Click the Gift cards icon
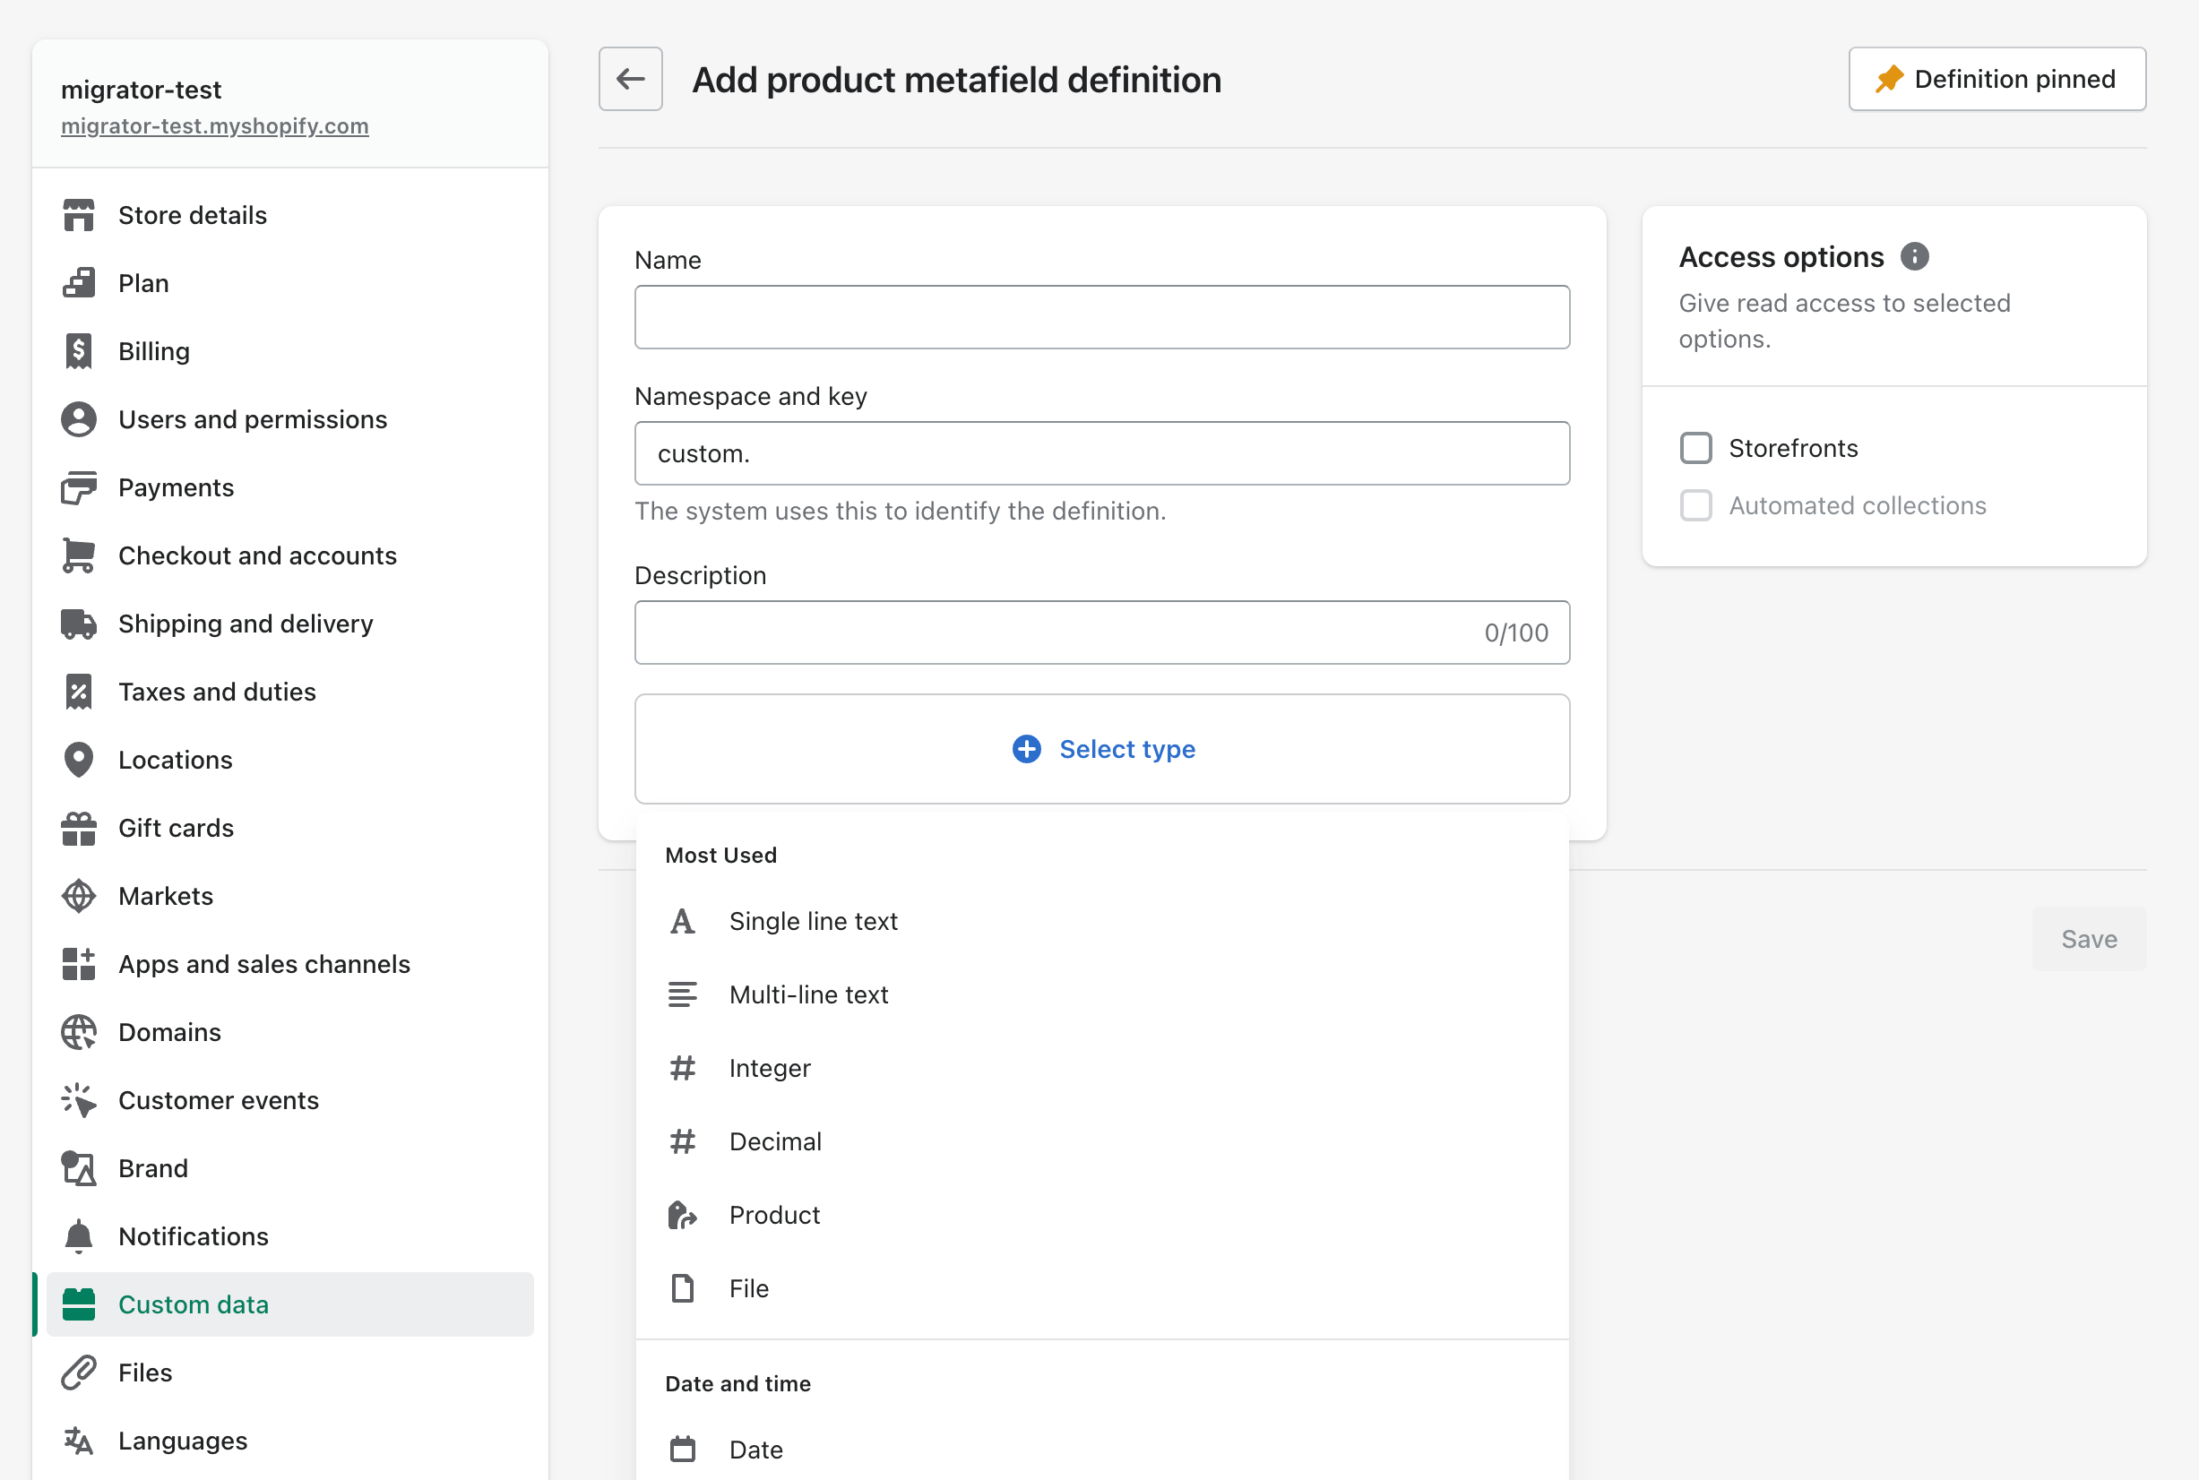Image resolution: width=2199 pixels, height=1480 pixels. 80,828
